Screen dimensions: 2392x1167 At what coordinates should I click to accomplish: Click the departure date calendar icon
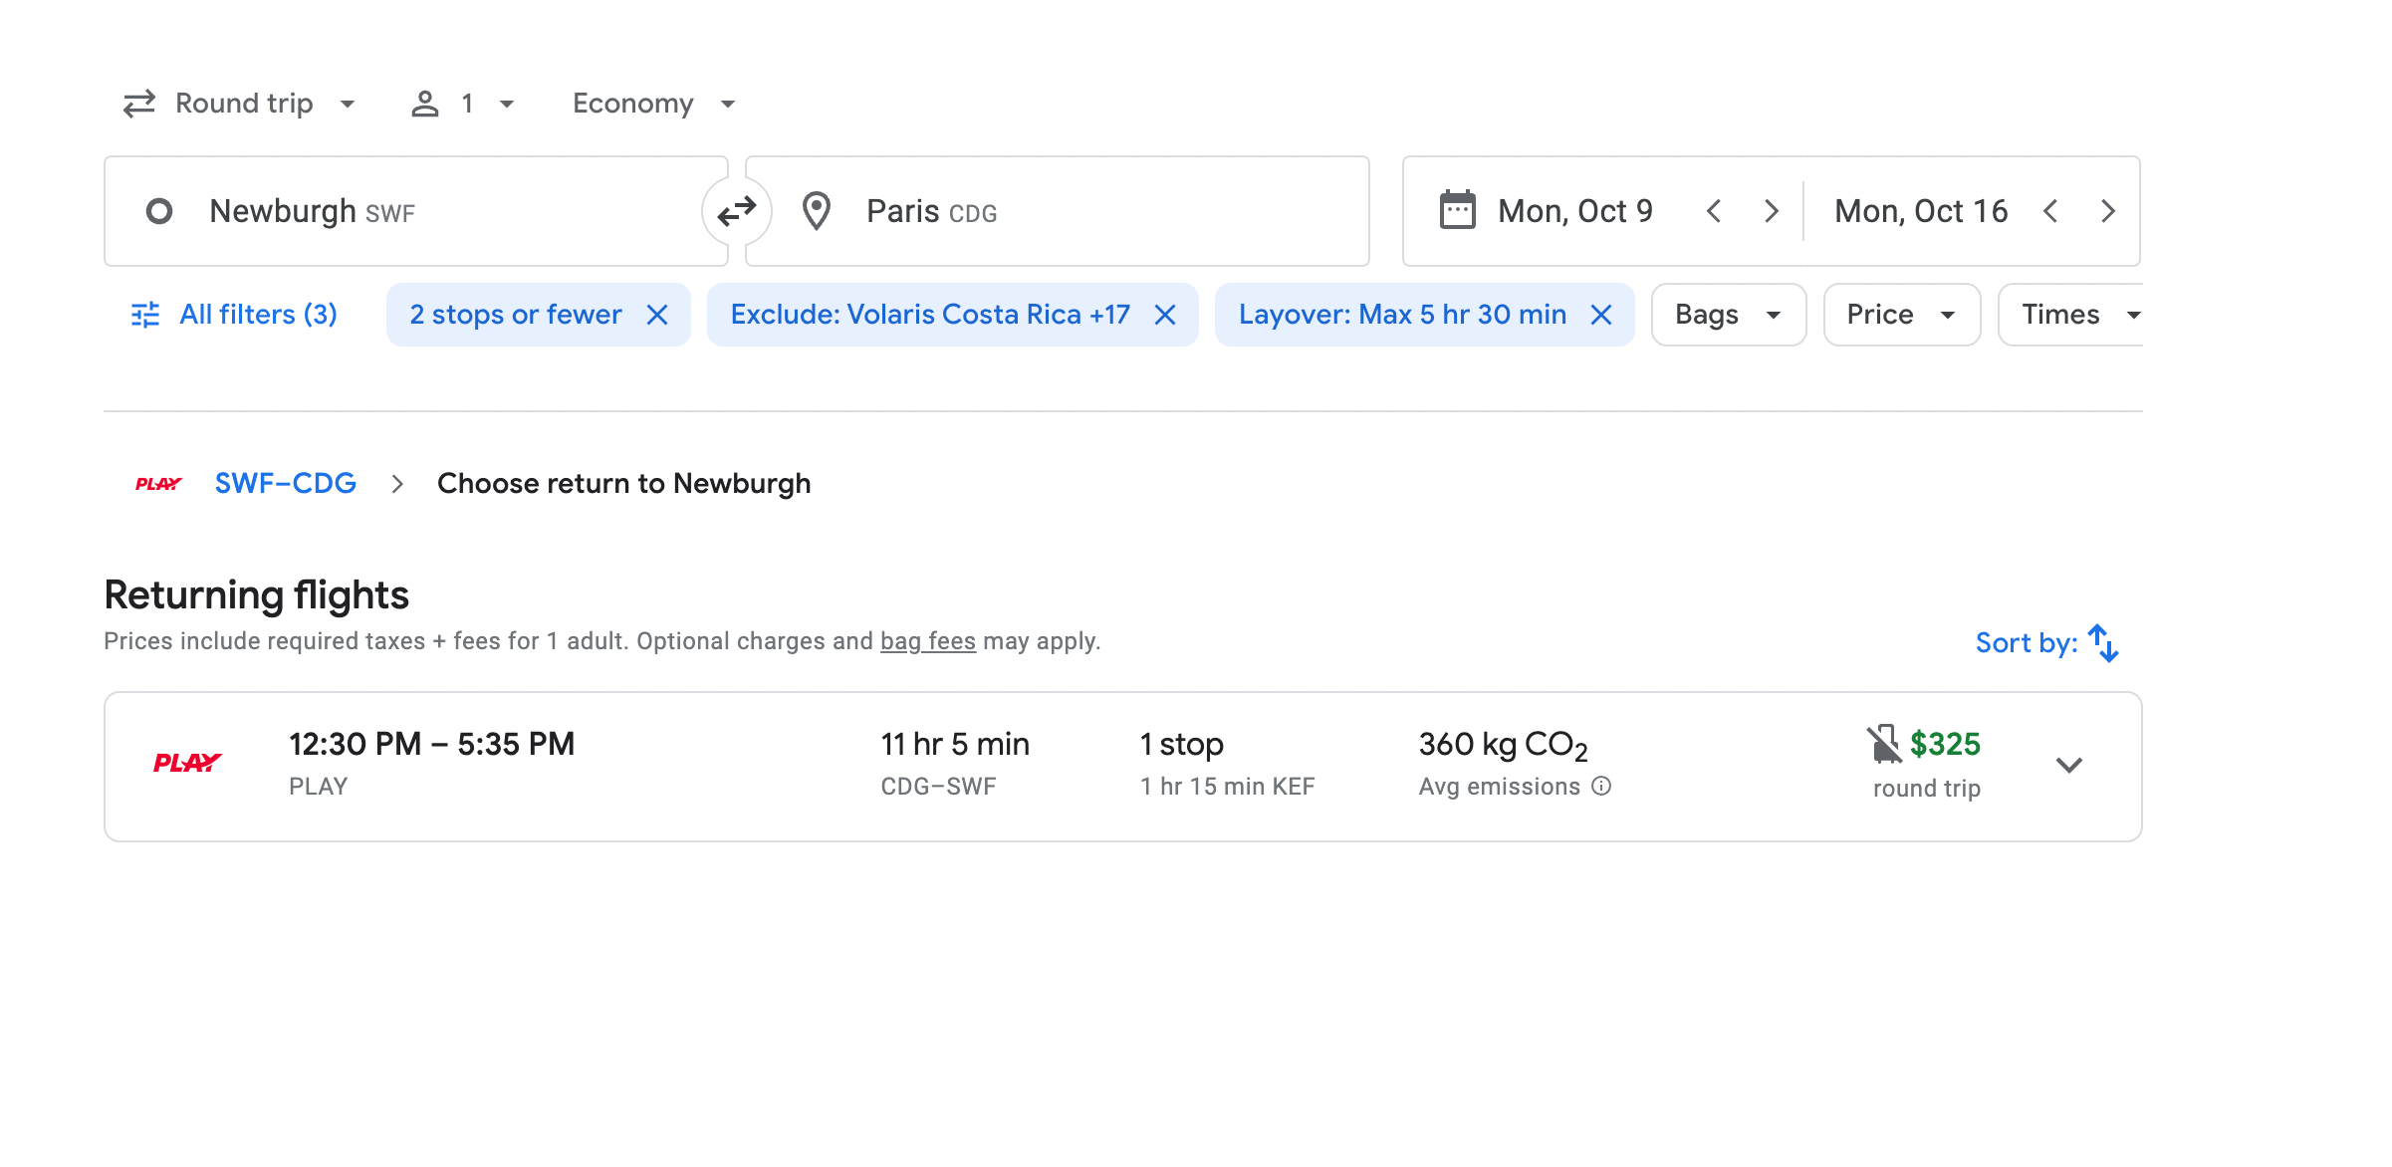[1457, 211]
